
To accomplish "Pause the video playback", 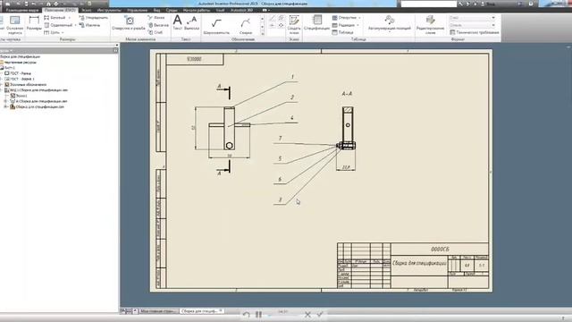I will 258,314.
